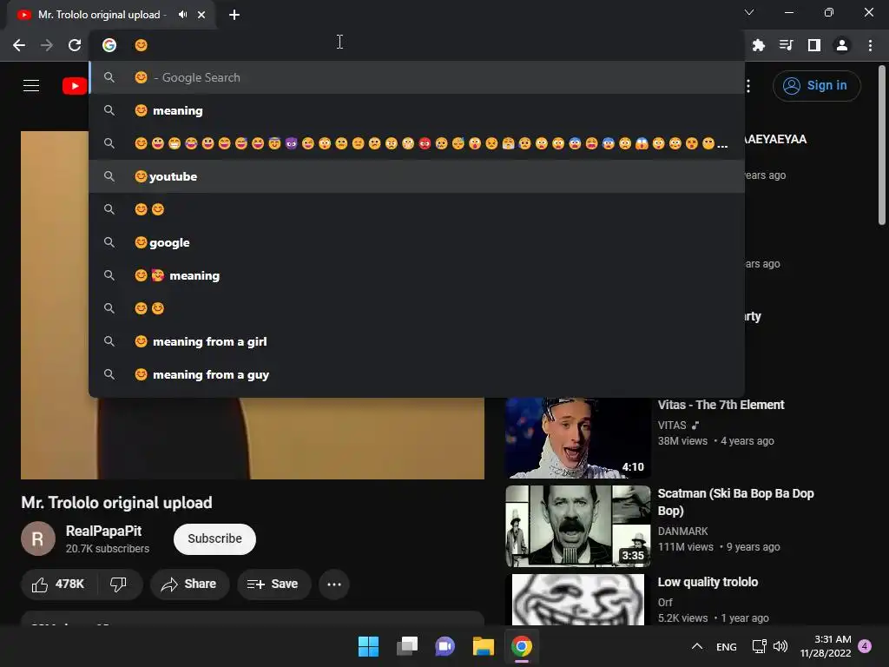Select the long emoji list suggestion

pos(417,143)
